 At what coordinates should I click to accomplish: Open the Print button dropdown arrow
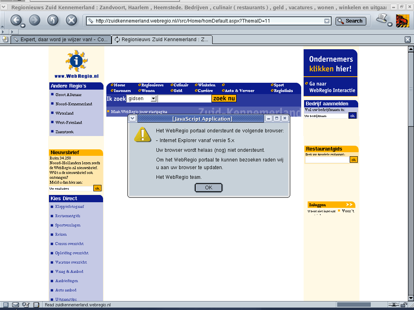pyautogui.click(x=390, y=25)
